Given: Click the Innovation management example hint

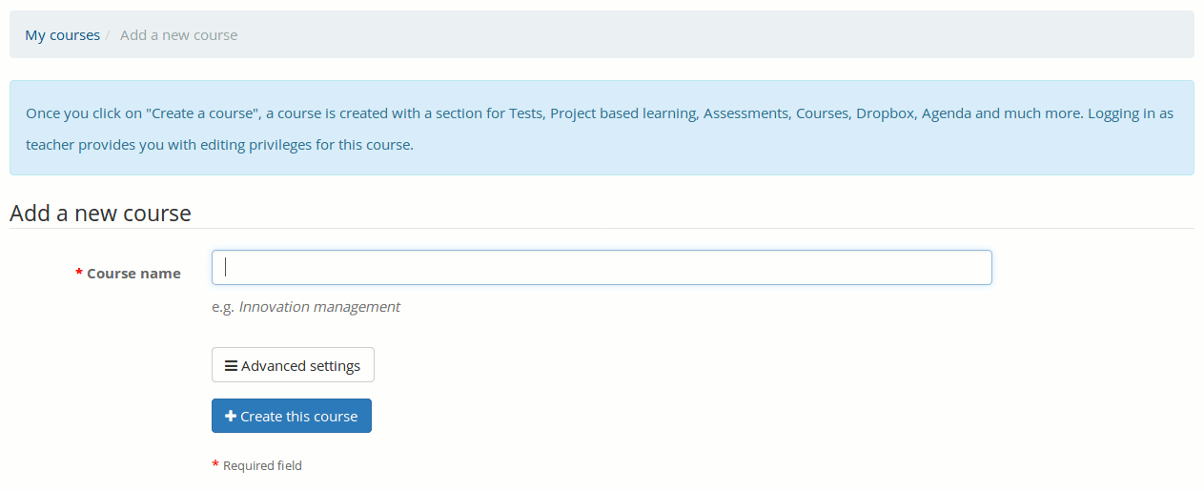Looking at the screenshot, I should [x=319, y=307].
